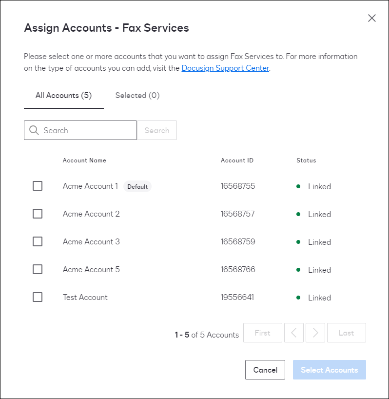This screenshot has height=399, width=389.
Task: Click the Cancel button
Action: pos(265,370)
